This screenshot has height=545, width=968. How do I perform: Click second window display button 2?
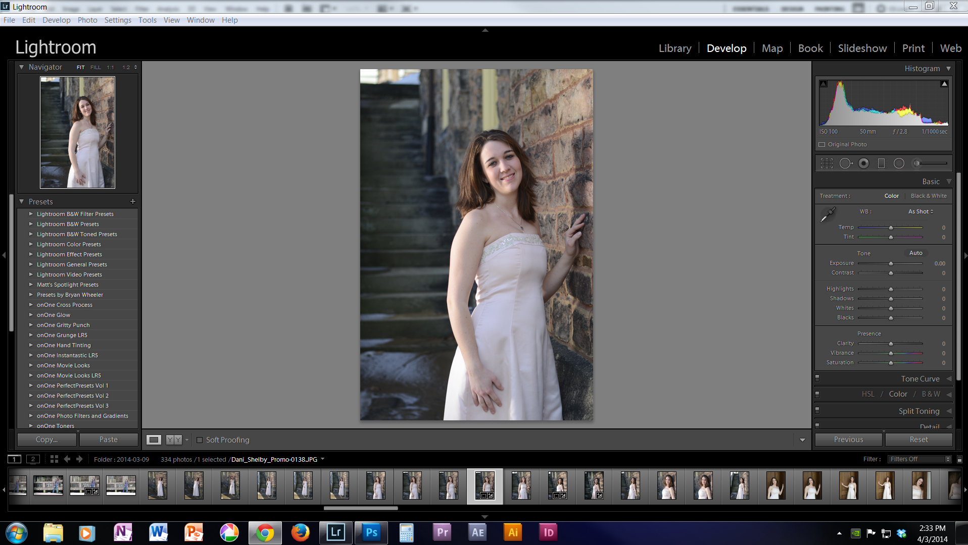(x=33, y=459)
